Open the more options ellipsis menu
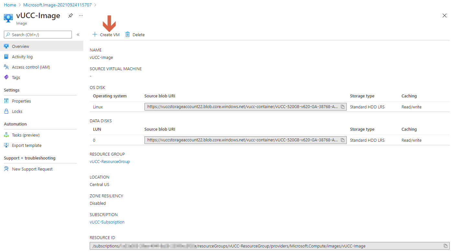 [x=81, y=16]
